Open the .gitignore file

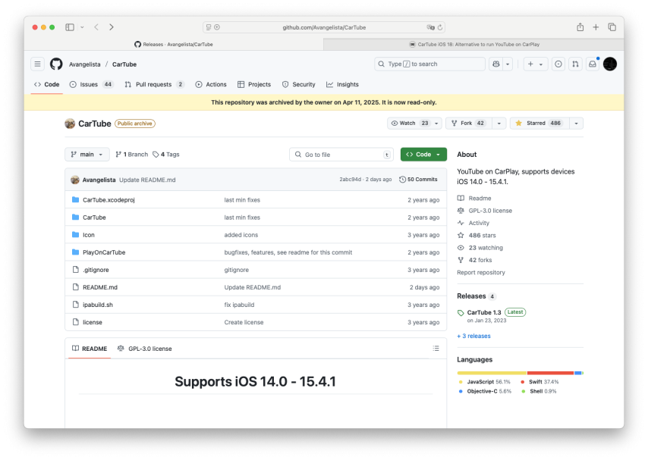coord(96,270)
